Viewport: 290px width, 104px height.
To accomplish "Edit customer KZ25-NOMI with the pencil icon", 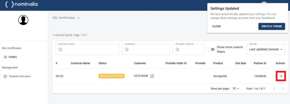I will tap(152, 76).
